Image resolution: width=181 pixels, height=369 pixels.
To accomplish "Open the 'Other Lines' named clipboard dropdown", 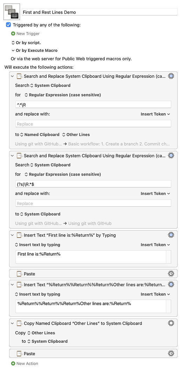I will pos(76,135).
